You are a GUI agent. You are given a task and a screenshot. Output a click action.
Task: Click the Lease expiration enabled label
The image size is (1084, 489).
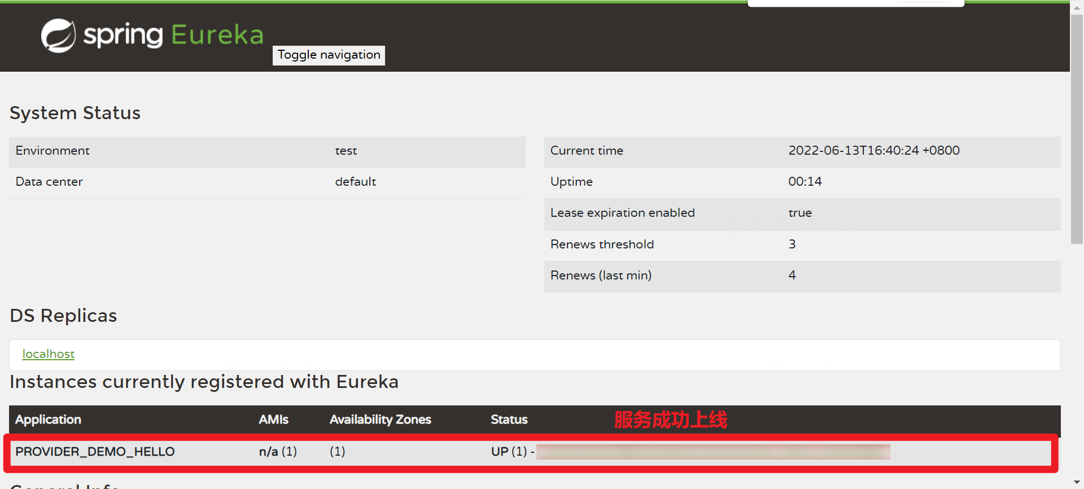(623, 213)
